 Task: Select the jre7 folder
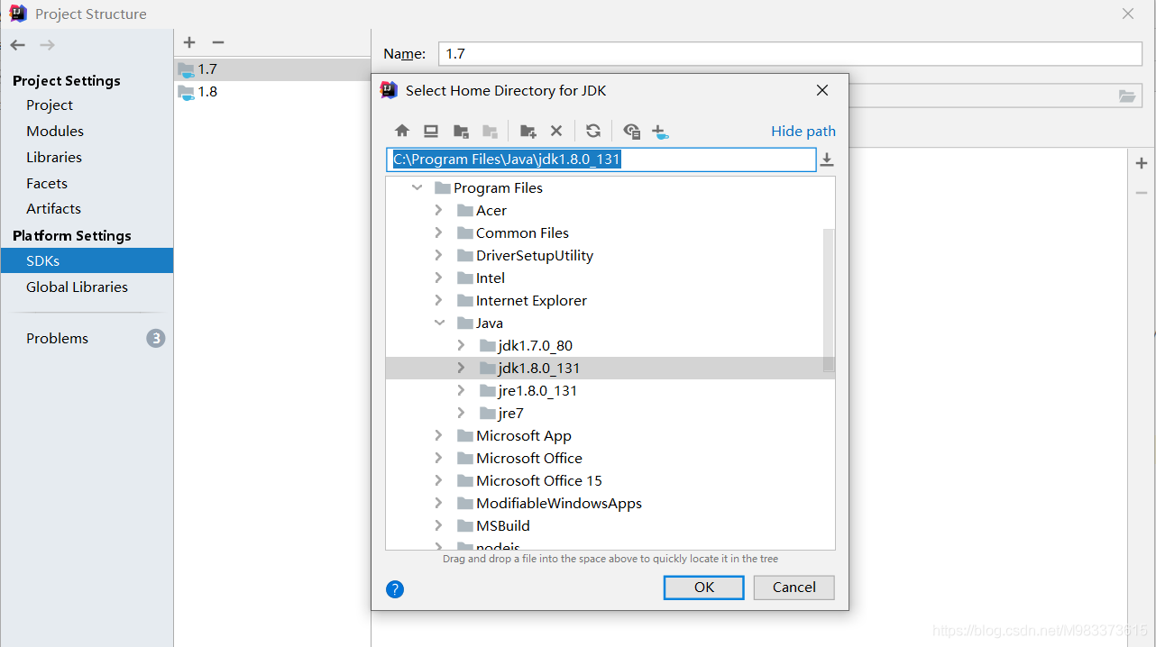coord(511,413)
